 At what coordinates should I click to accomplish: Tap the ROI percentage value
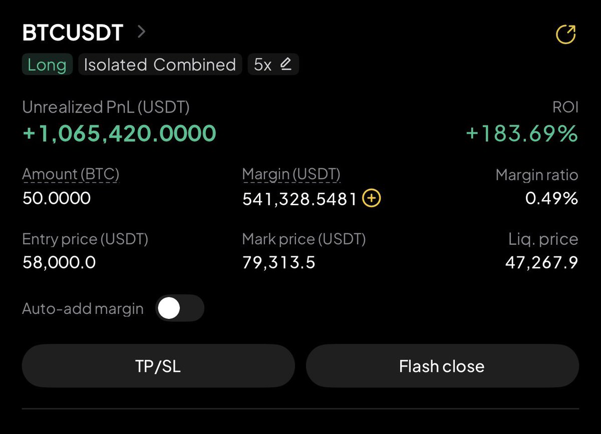522,134
